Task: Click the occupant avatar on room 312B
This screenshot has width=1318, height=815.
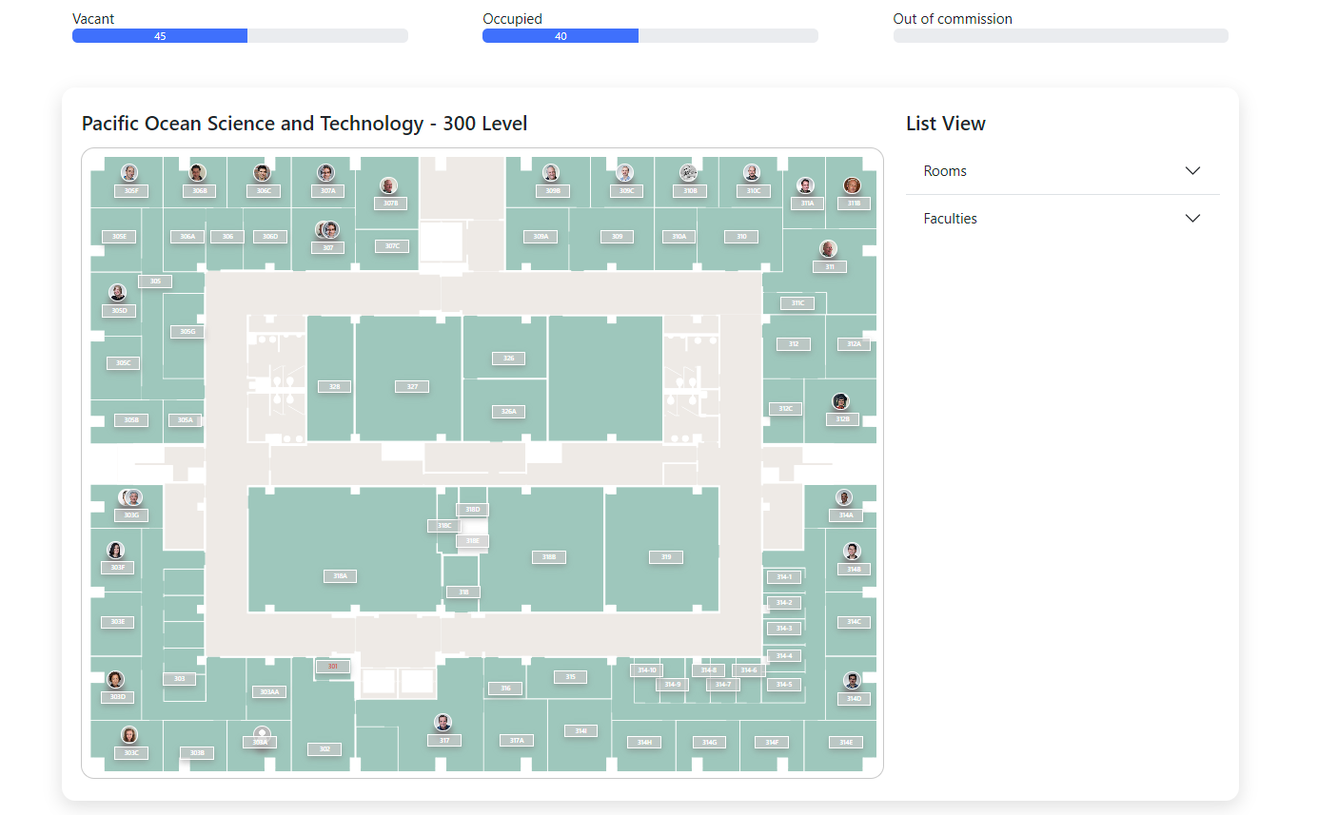Action: click(840, 401)
